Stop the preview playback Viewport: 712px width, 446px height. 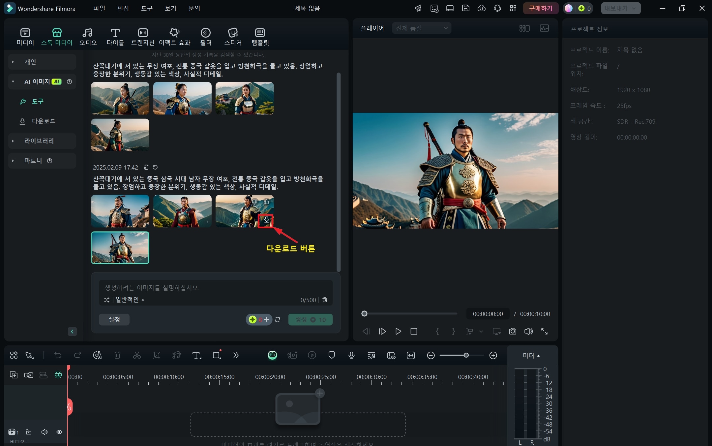tap(414, 332)
